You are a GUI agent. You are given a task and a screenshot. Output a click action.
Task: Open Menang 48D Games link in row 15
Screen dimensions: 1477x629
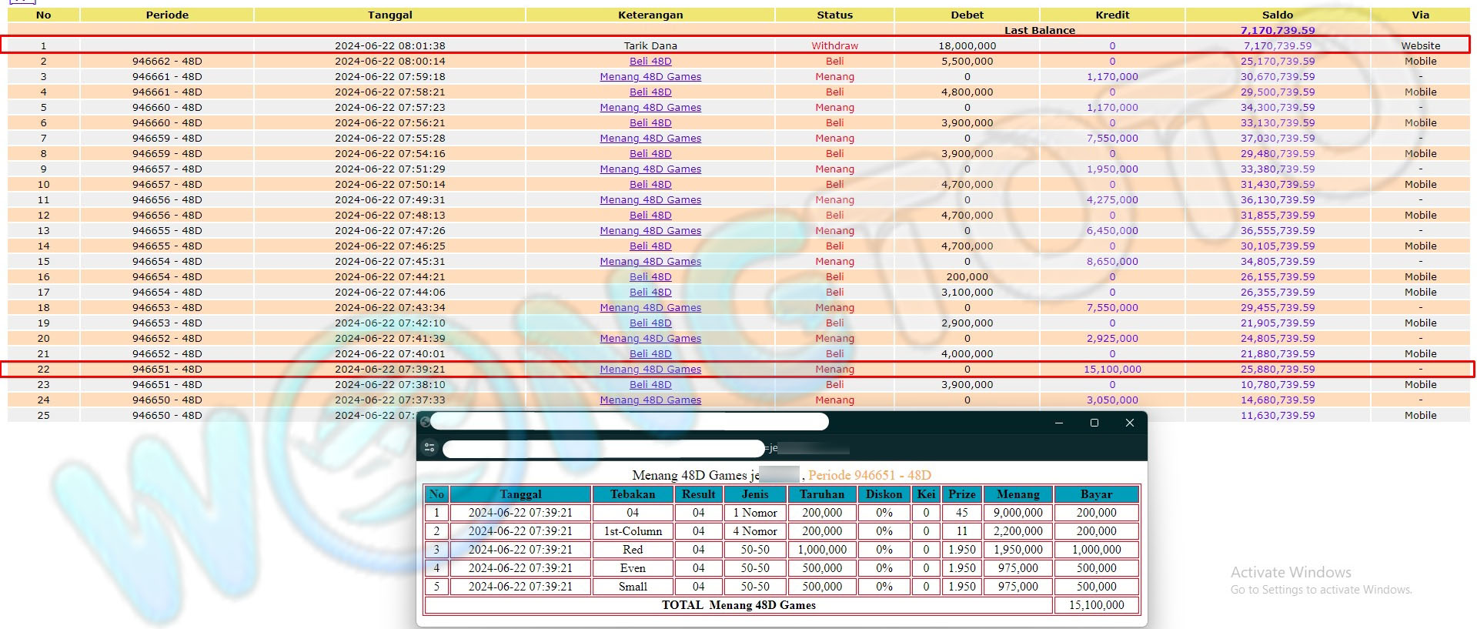pos(650,262)
